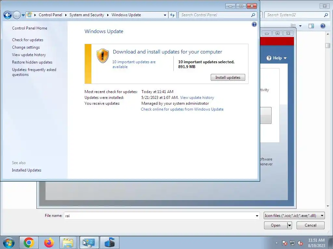The width and height of the screenshot is (333, 249).
Task: Launch Google Chrome from taskbar
Action: point(29,243)
